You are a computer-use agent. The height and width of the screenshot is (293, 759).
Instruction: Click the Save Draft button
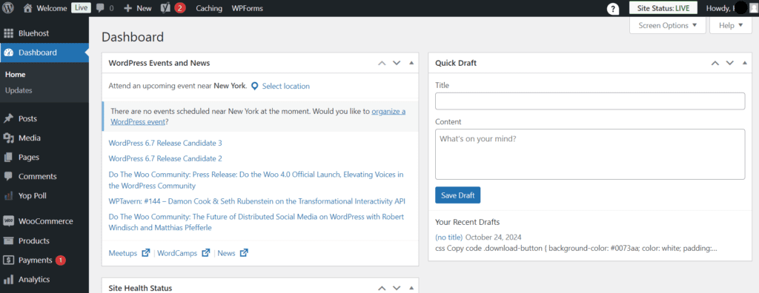[457, 195]
